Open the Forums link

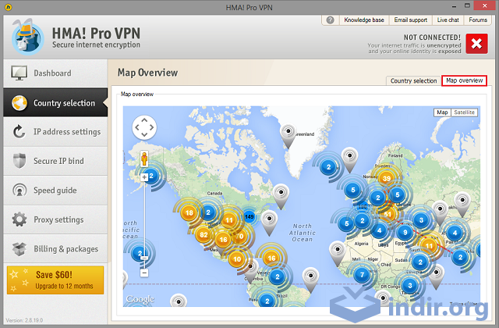[x=478, y=20]
